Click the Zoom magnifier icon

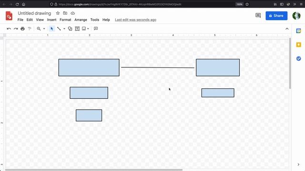coord(39,28)
